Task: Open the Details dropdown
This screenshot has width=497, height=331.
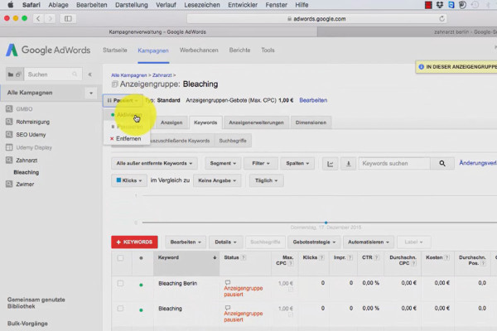Action: coord(225,242)
